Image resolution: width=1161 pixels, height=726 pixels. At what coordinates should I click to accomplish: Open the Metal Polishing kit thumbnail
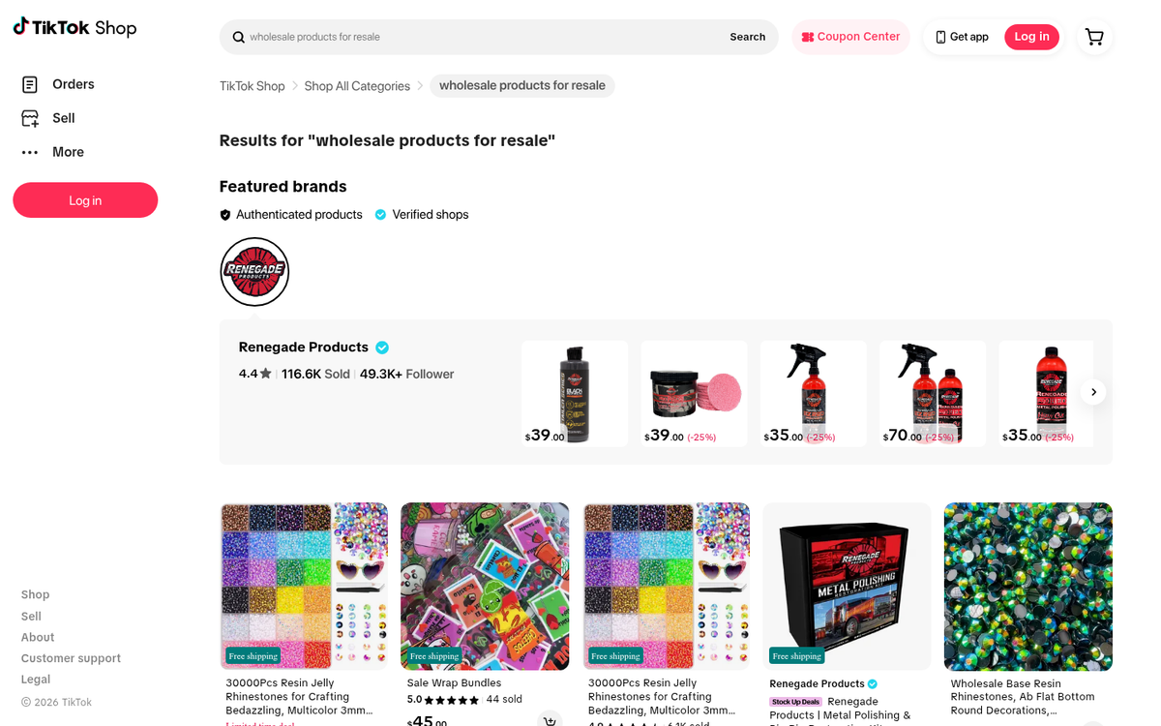pyautogui.click(x=847, y=587)
